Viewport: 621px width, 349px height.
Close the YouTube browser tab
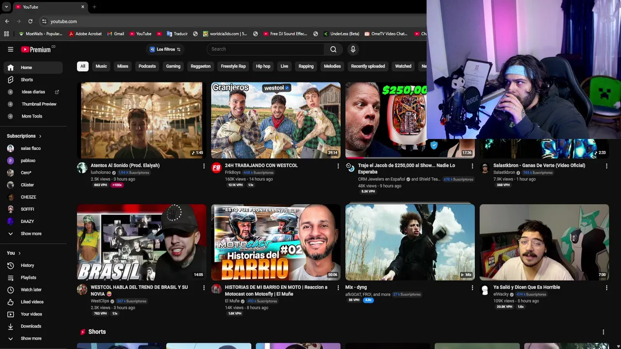pyautogui.click(x=82, y=7)
